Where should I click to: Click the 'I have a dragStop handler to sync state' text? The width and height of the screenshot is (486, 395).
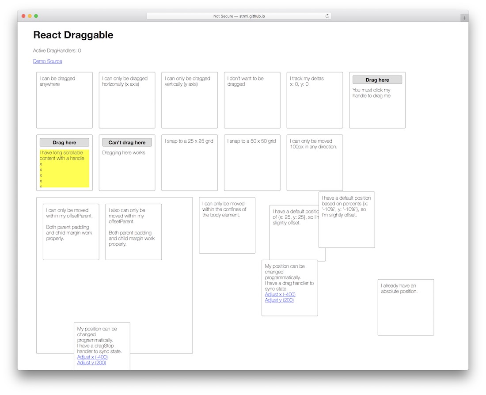click(x=99, y=349)
